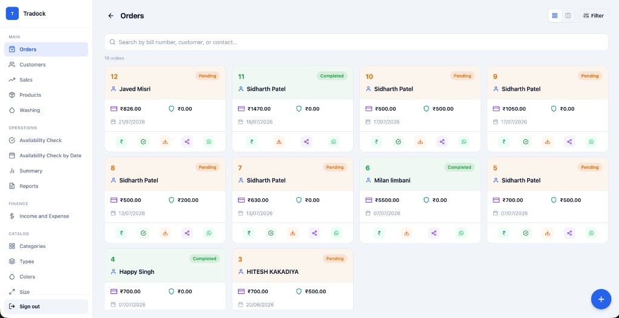This screenshot has width=619, height=318.
Task: Send order 8 via WhatsApp
Action: pyautogui.click(x=209, y=233)
